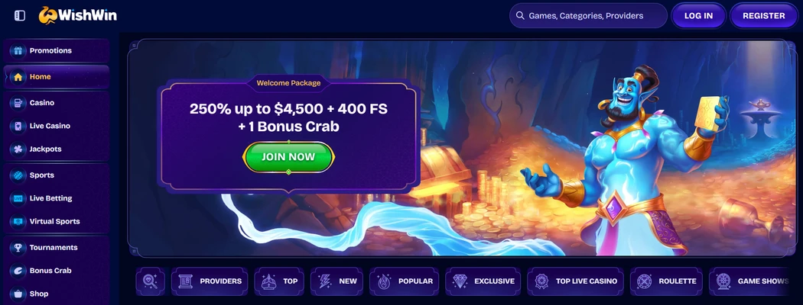Open Jackpots clover icon
The width and height of the screenshot is (803, 305).
(18, 149)
